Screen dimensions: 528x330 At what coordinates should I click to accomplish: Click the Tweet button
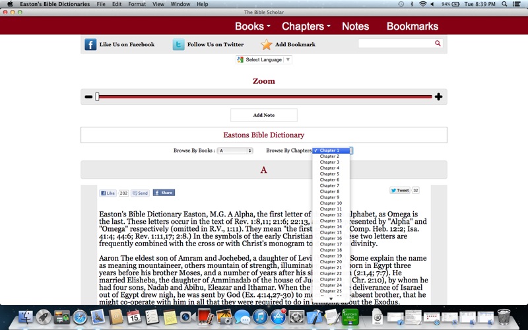tap(400, 190)
